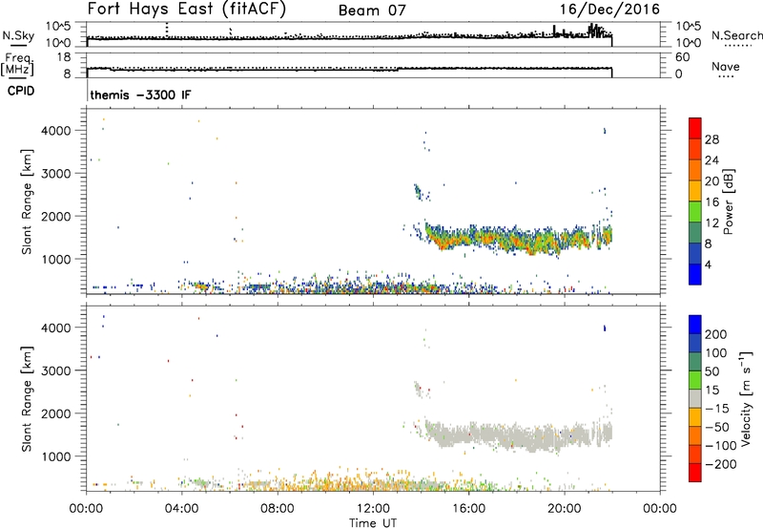Click the '08:00' time tick label
The image size is (763, 529).
click(278, 509)
